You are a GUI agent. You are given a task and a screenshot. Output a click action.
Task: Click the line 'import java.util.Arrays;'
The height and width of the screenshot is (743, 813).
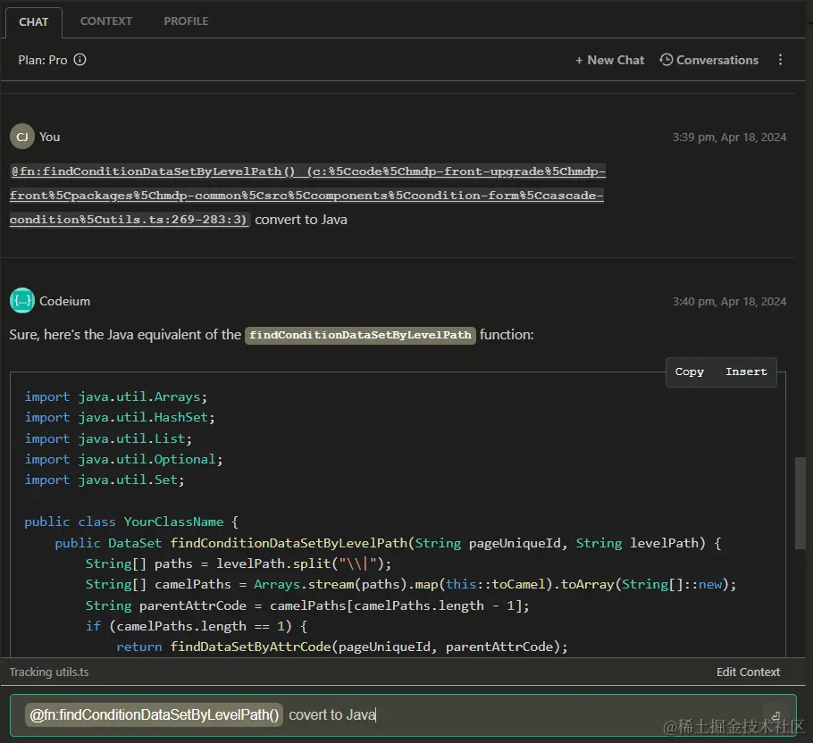coord(115,397)
